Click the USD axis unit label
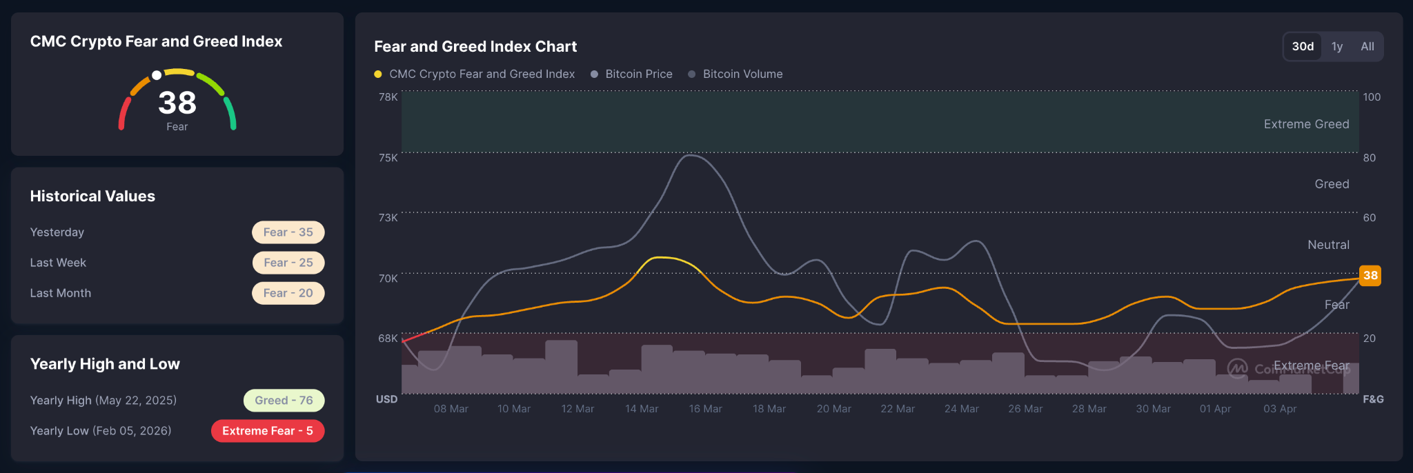This screenshot has height=473, width=1413. coord(386,399)
